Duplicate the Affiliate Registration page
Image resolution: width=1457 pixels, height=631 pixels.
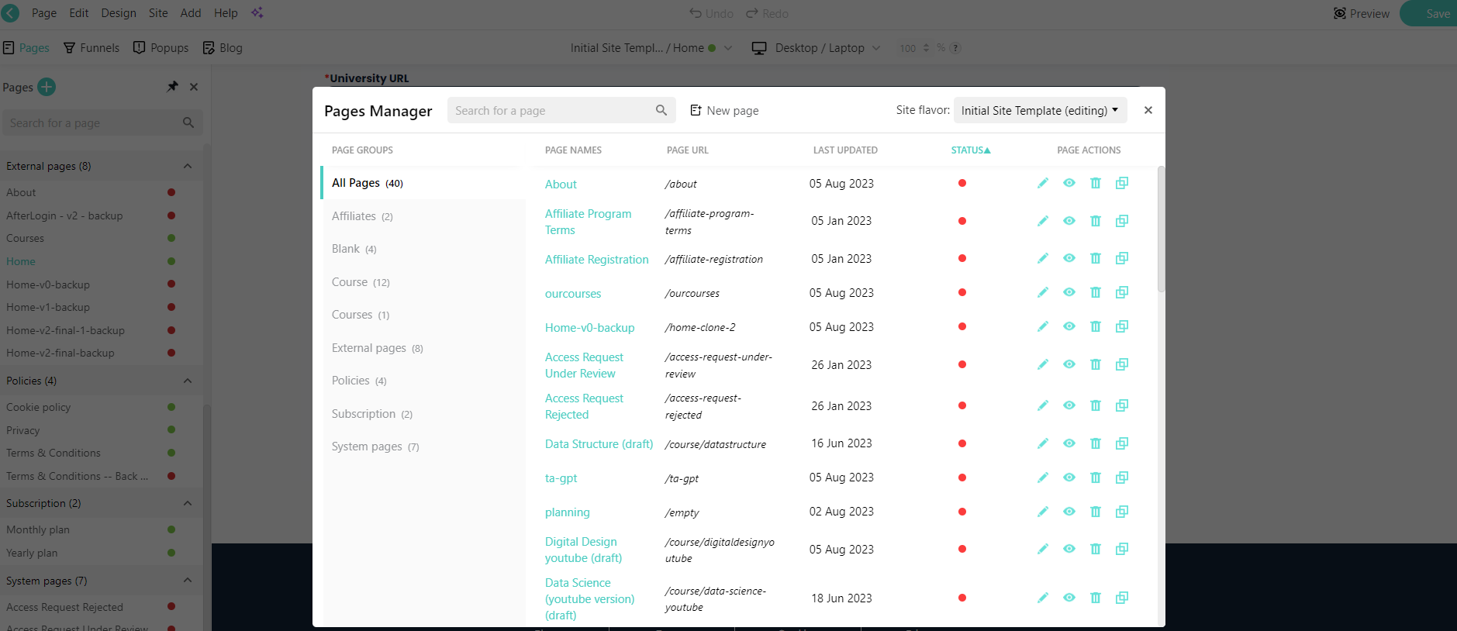1122,258
